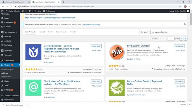Image resolution: width=192 pixels, height=108 pixels.
Task: Switch to the Popular tab
Action: pyautogui.click(x=50, y=32)
